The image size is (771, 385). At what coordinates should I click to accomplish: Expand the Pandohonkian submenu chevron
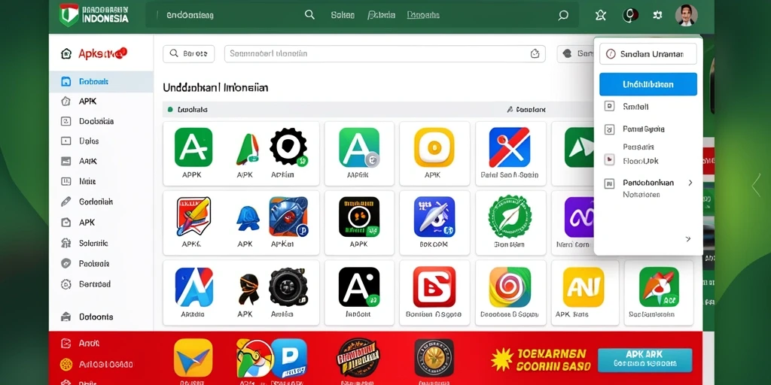[x=690, y=183]
